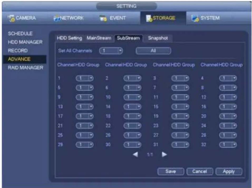Open HDD Group dropdown for channel 32

tap(228, 145)
